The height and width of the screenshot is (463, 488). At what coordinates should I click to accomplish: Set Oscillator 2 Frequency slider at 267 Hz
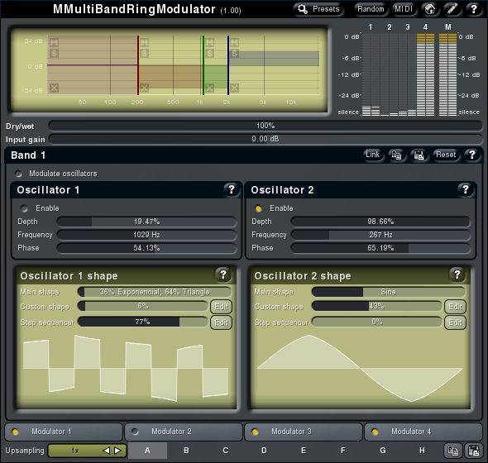(x=380, y=235)
